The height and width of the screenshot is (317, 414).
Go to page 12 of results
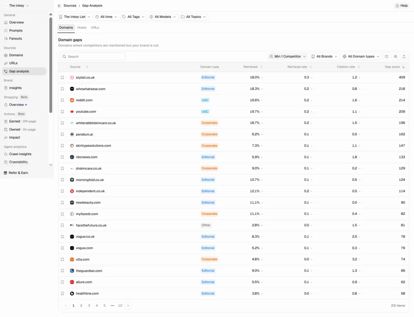click(x=120, y=305)
